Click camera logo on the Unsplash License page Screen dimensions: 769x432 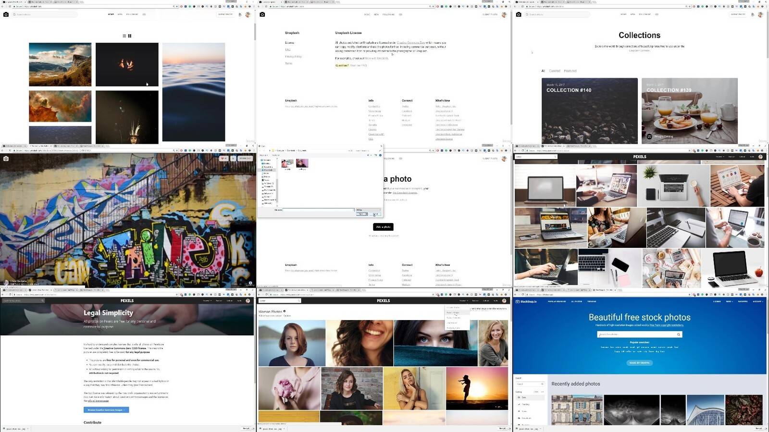(x=262, y=14)
